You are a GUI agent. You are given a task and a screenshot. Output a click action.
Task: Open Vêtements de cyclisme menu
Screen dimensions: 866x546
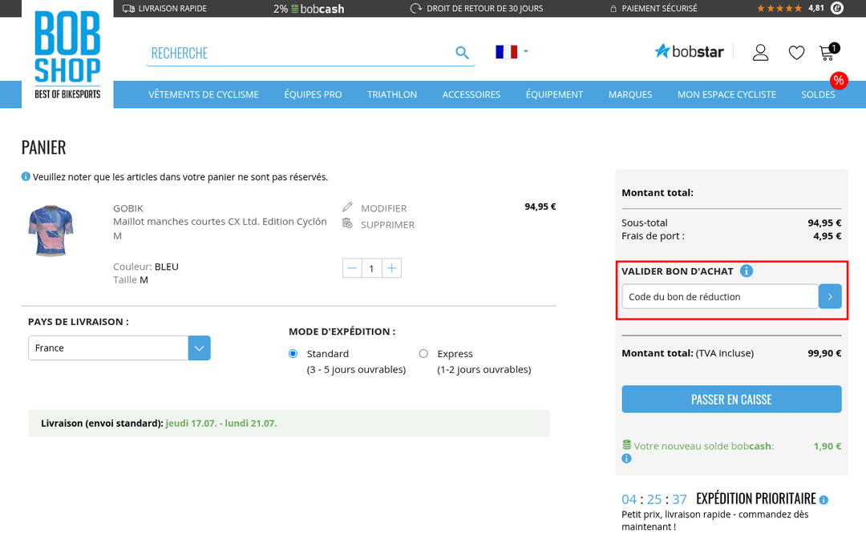203,94
